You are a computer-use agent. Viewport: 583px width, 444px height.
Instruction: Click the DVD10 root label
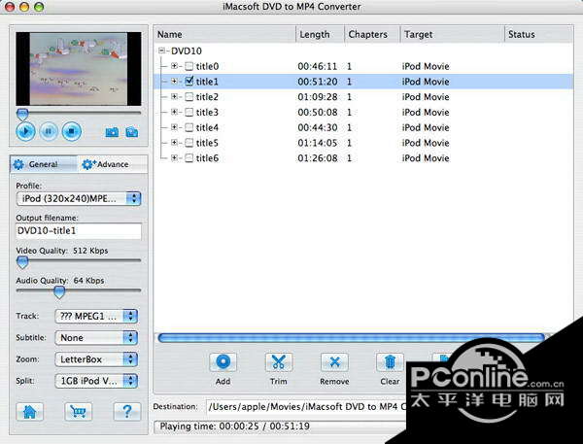[x=187, y=51]
